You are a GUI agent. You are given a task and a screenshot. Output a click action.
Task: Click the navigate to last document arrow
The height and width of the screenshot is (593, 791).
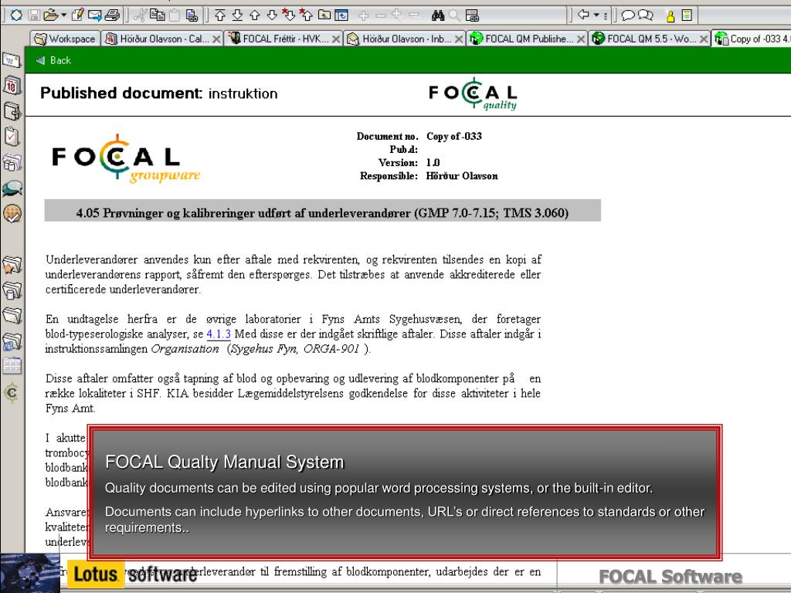237,15
